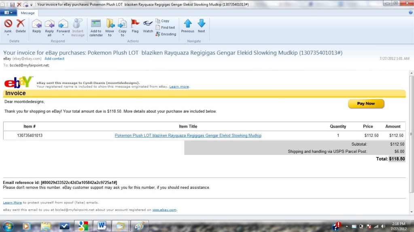Image resolution: width=414 pixels, height=232 pixels.
Task: Open Paint palette app on taskbar
Action: [139, 226]
